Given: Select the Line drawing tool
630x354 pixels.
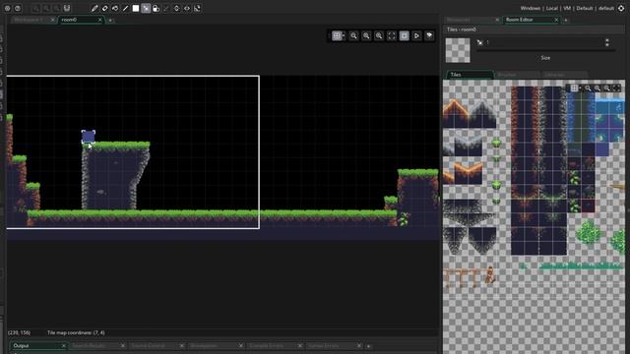Looking at the screenshot, I should coord(125,8).
